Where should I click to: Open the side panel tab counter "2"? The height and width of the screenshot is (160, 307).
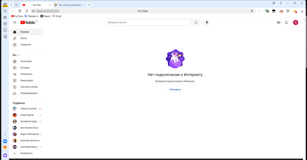(5, 30)
